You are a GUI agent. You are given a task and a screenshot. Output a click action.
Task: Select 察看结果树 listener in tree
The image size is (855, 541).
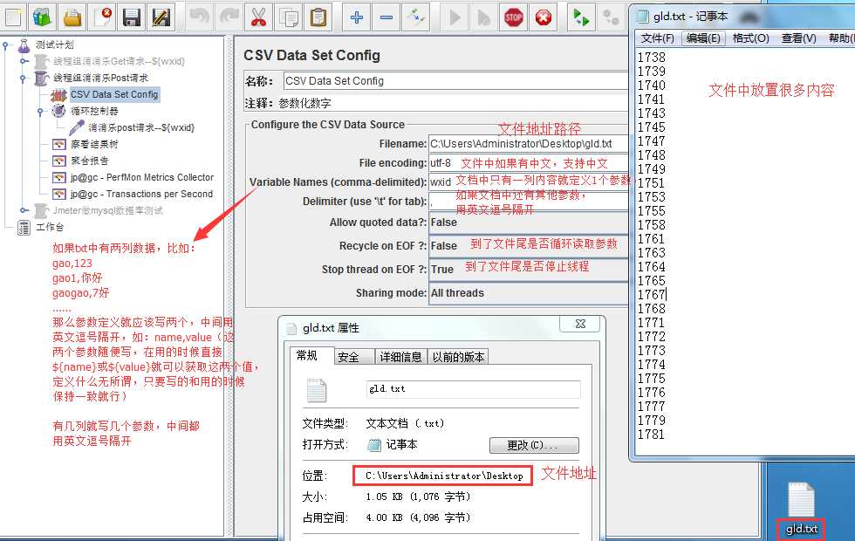94,145
